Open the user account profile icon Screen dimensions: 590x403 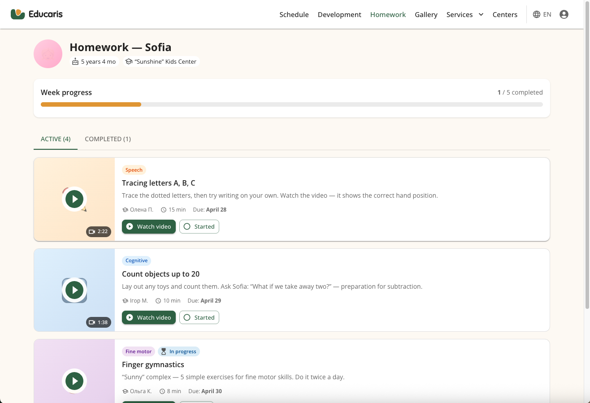pos(564,14)
